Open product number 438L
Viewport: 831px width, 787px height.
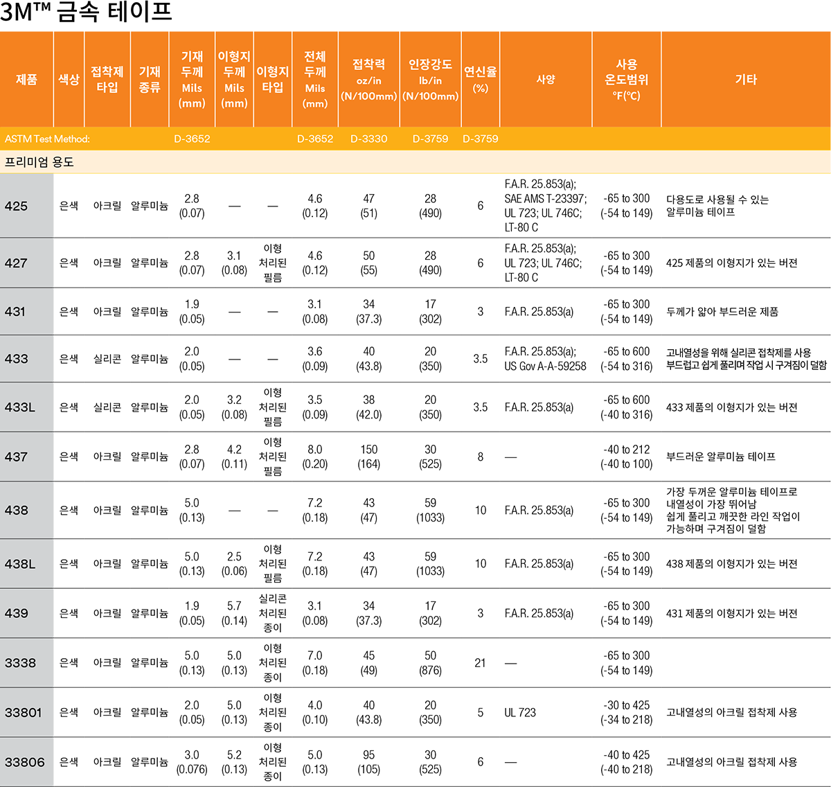pyautogui.click(x=20, y=564)
